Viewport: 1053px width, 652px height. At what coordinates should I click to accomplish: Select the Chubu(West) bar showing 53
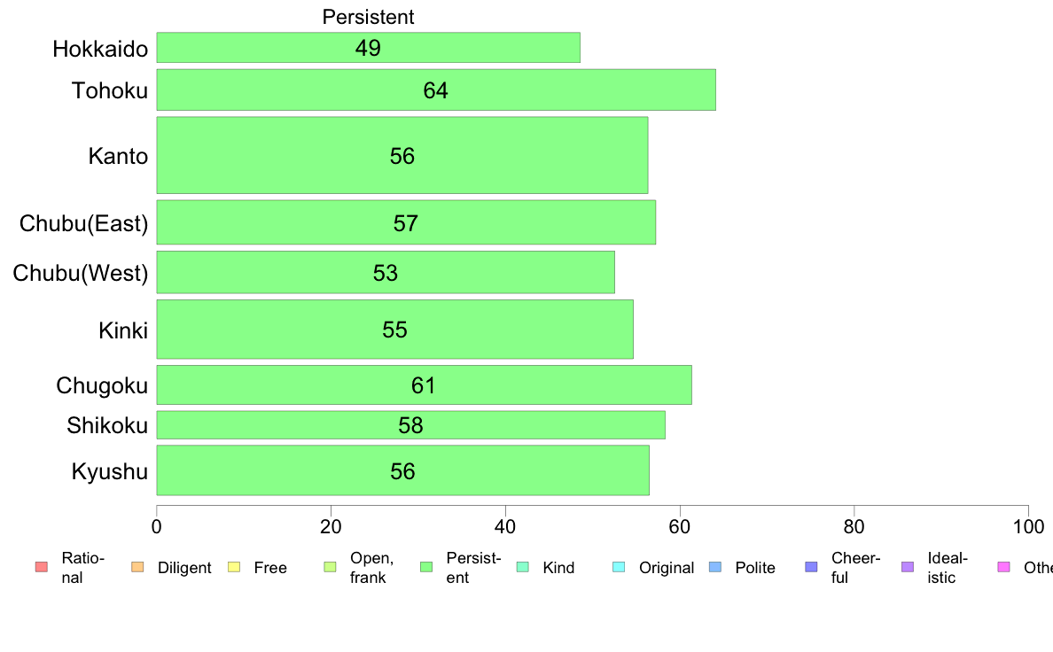click(x=386, y=273)
